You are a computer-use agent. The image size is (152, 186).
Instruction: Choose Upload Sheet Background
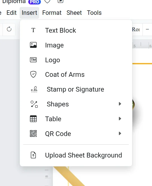click(x=76, y=155)
